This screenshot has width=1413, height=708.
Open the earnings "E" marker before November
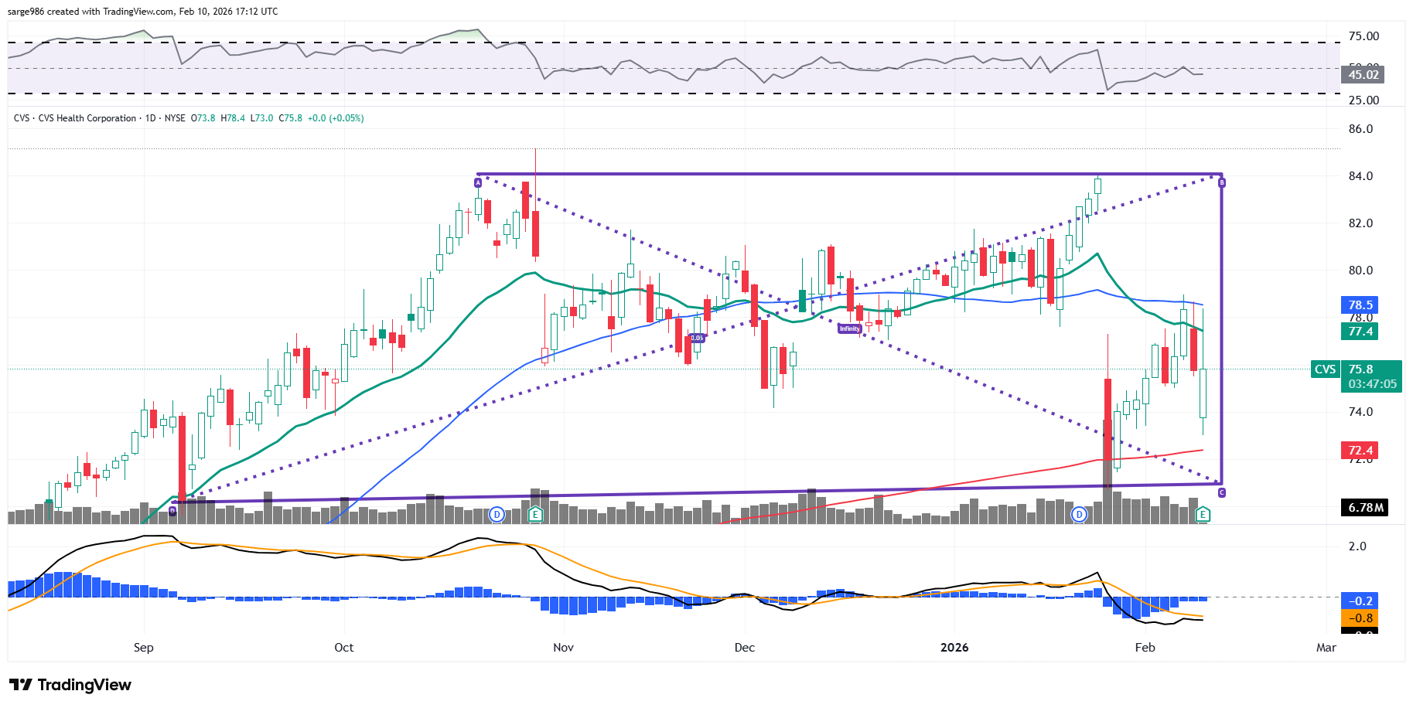[x=535, y=514]
